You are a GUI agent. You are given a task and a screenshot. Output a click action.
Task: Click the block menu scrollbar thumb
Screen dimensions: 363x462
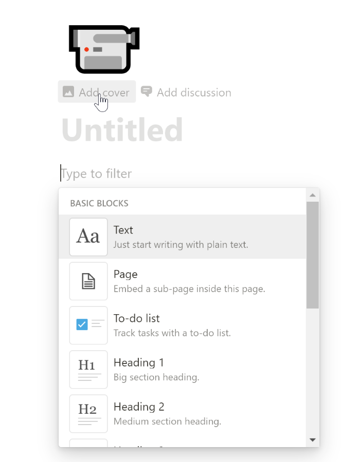click(313, 255)
